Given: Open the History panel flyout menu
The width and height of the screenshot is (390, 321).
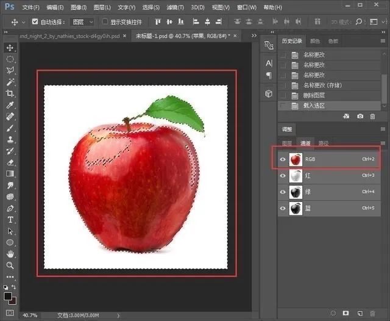Looking at the screenshot, I should coord(383,41).
